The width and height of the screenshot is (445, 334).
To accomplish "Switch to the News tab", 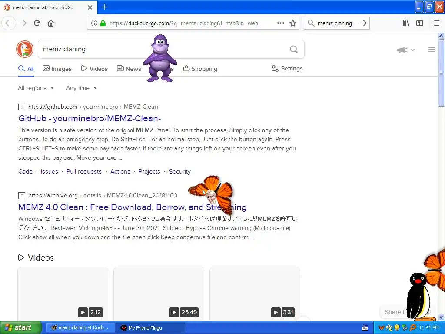I will [x=129, y=69].
